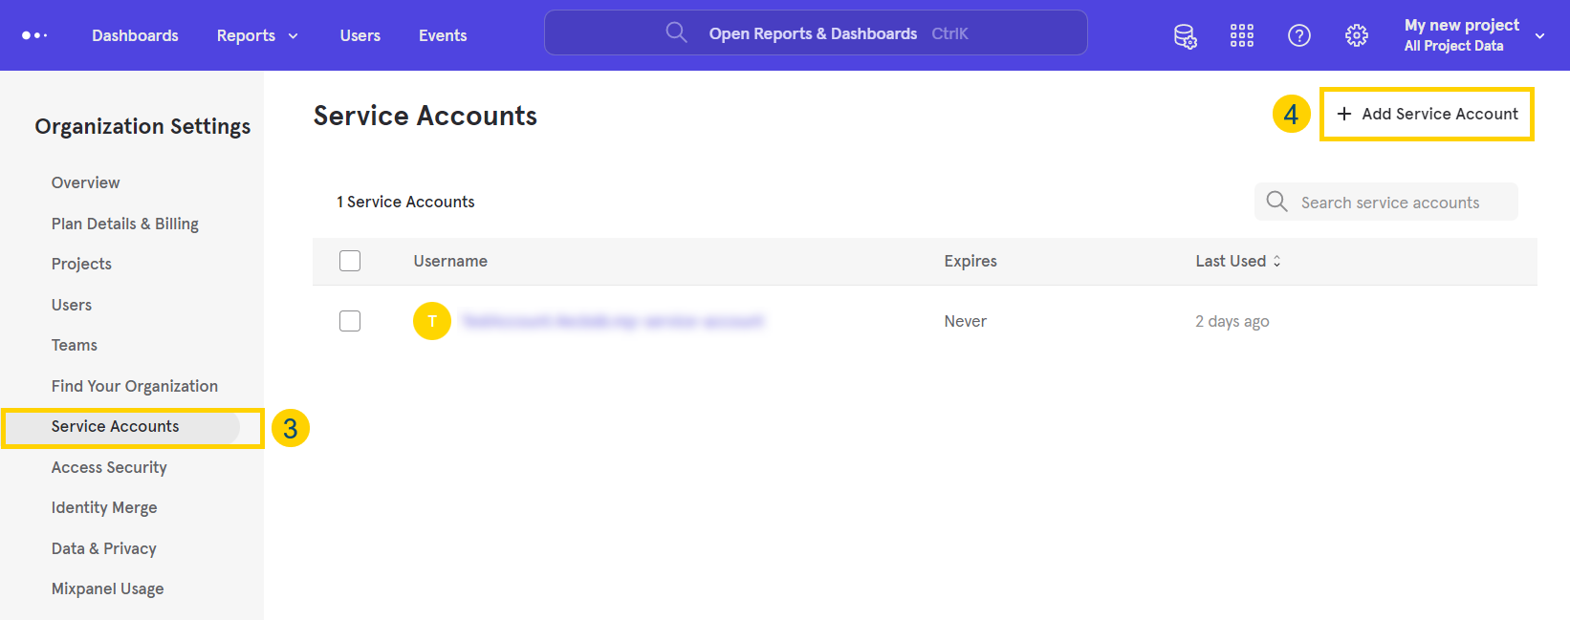Select Find Your Organization
This screenshot has width=1570, height=620.
pos(135,386)
